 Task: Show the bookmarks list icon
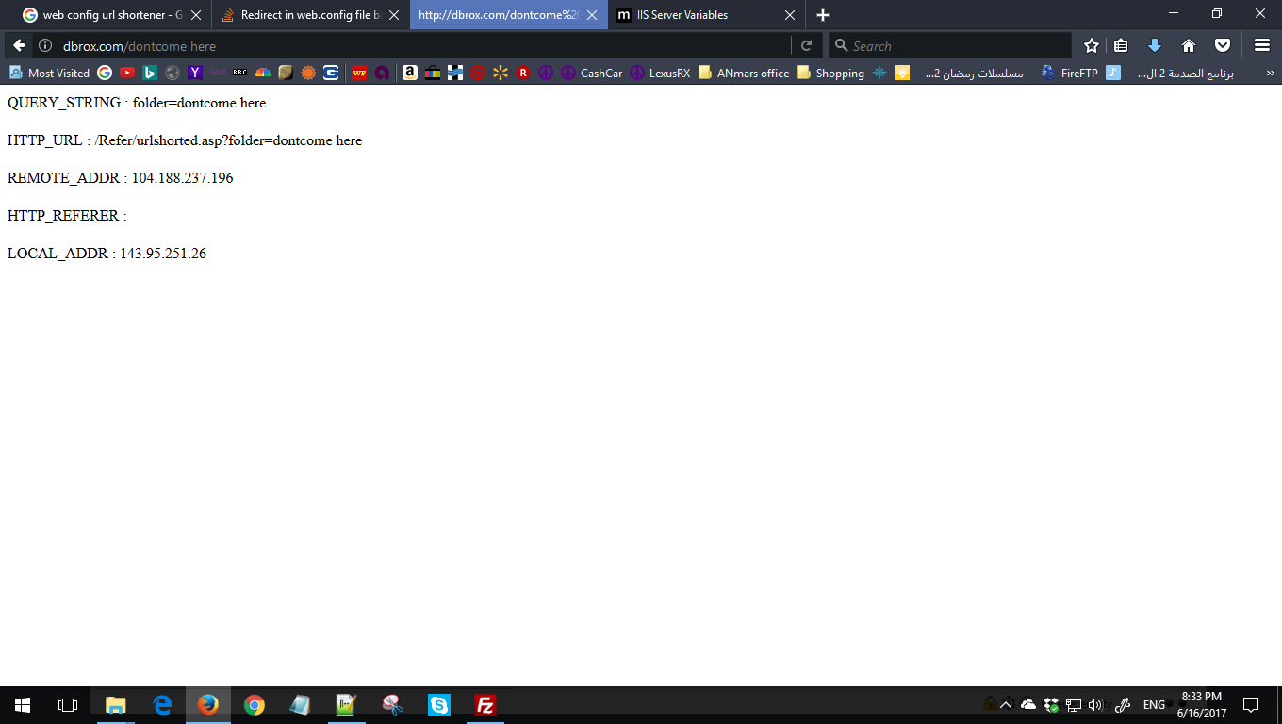coord(1121,45)
